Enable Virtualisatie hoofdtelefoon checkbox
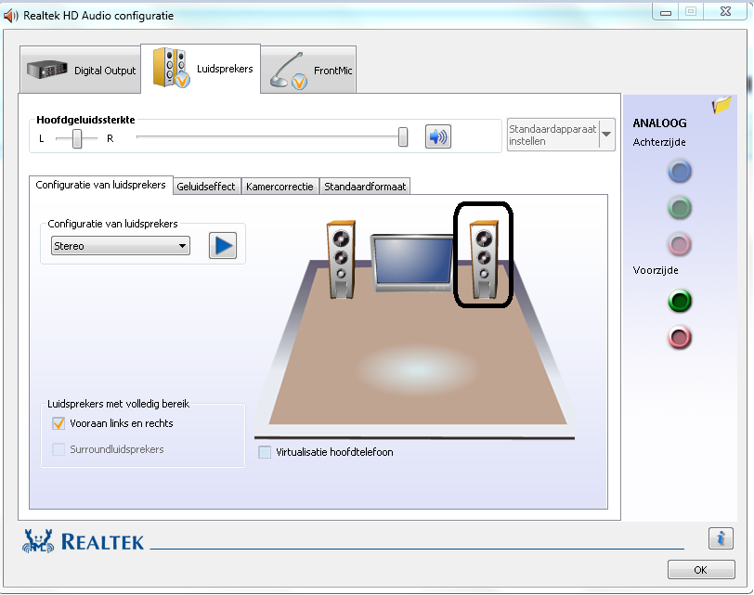Image resolution: width=754 pixels, height=595 pixels. pos(265,452)
